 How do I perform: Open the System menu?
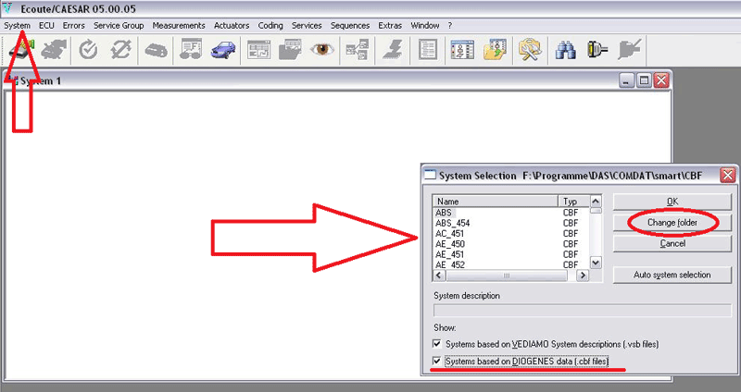tap(17, 26)
